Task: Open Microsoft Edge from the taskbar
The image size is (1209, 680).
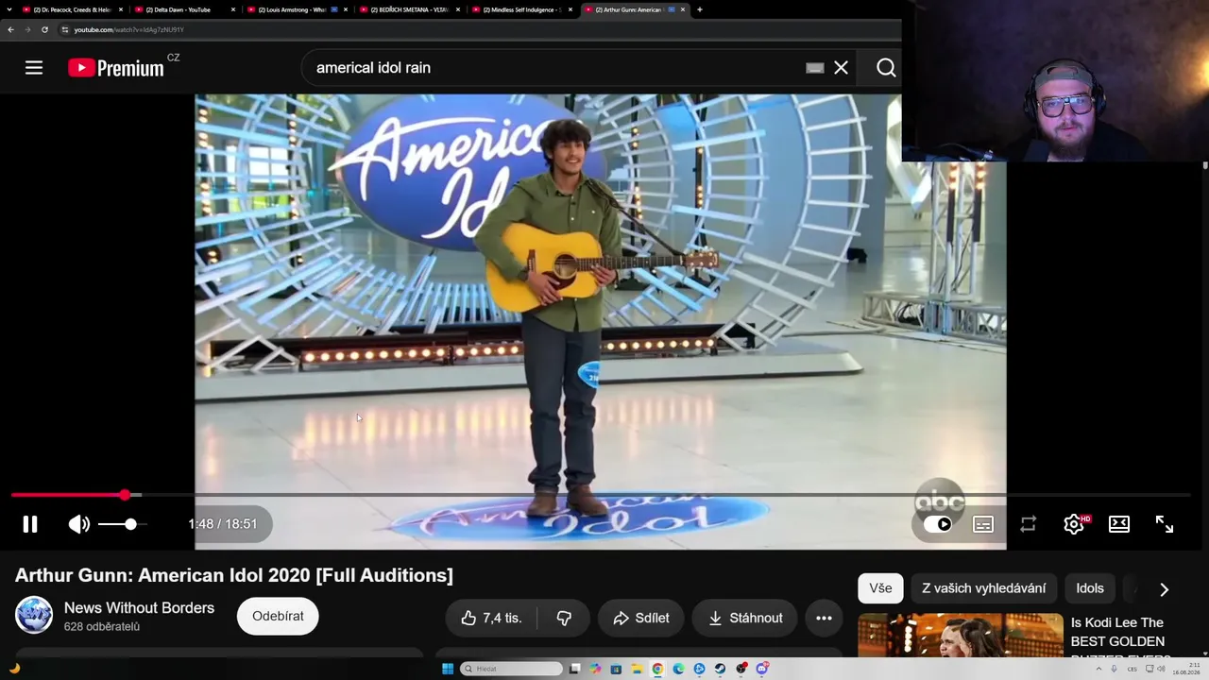Action: tap(678, 669)
